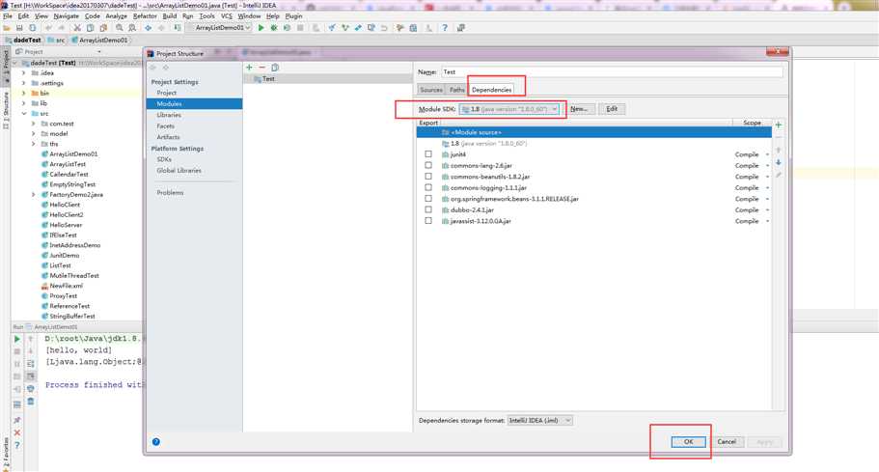The width and height of the screenshot is (879, 472).
Task: Click the Help question mark in main toolbar
Action: tap(445, 27)
